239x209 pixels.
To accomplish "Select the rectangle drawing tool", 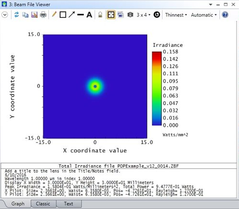I will [63, 15].
